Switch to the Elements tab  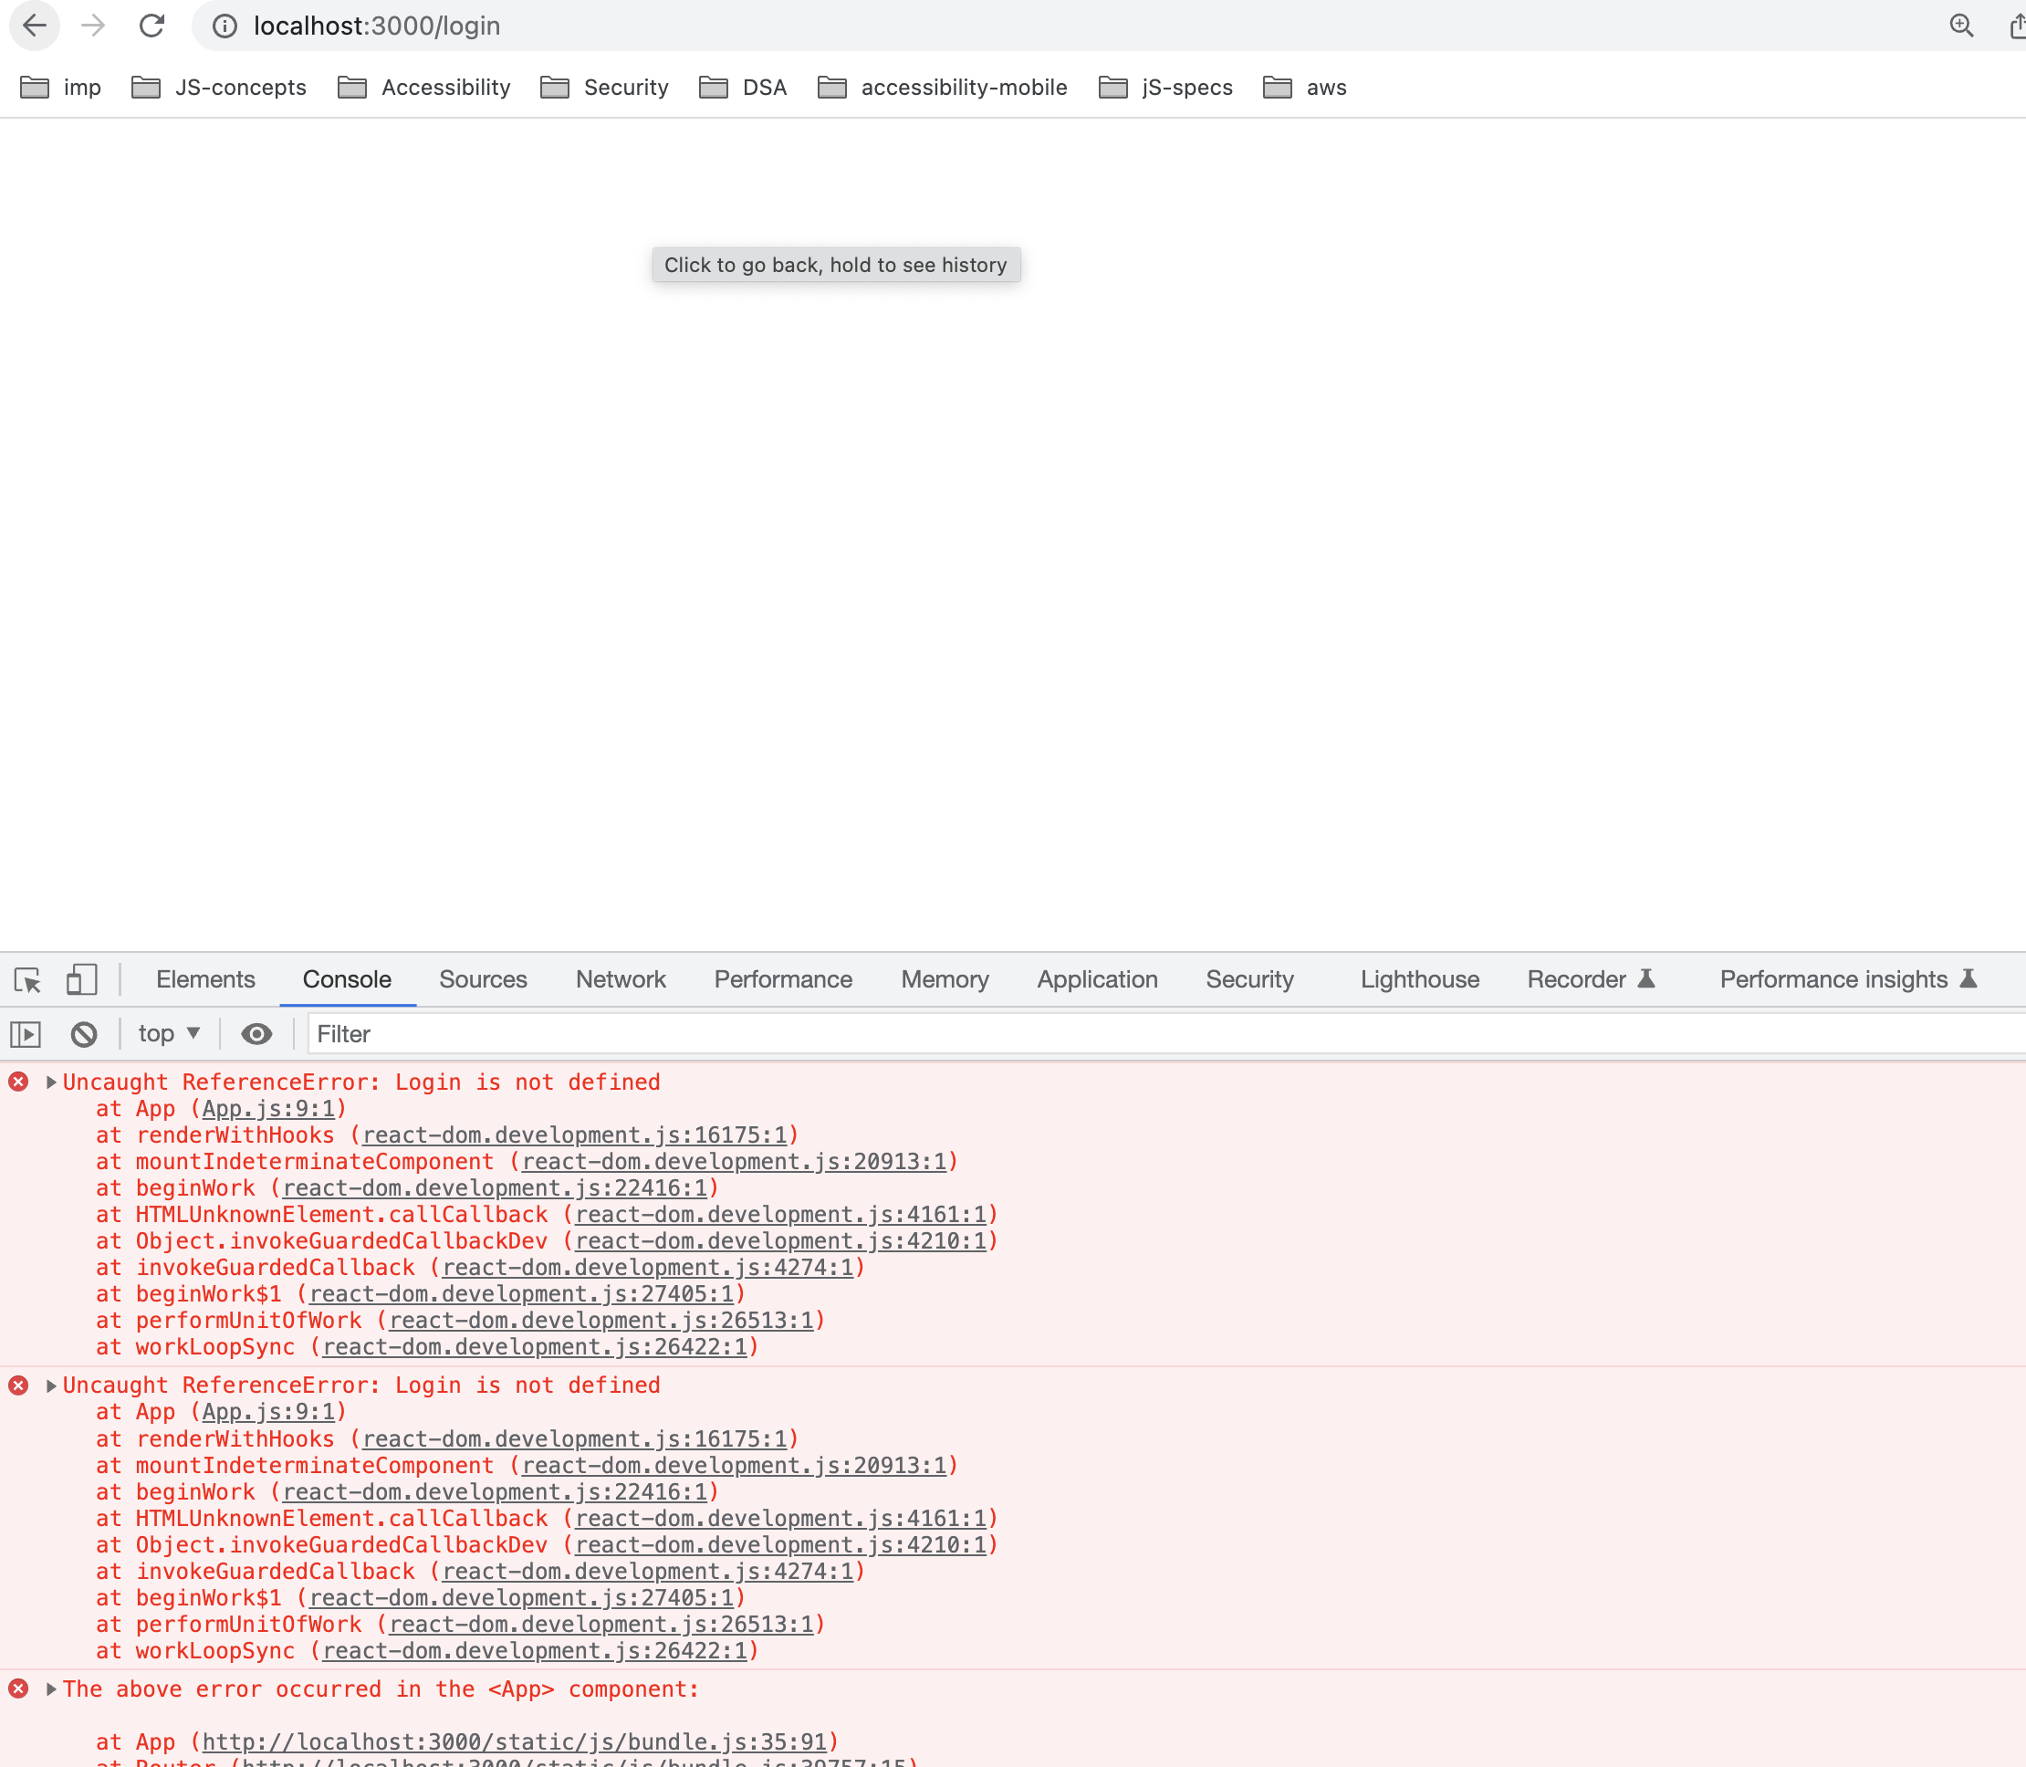[205, 979]
